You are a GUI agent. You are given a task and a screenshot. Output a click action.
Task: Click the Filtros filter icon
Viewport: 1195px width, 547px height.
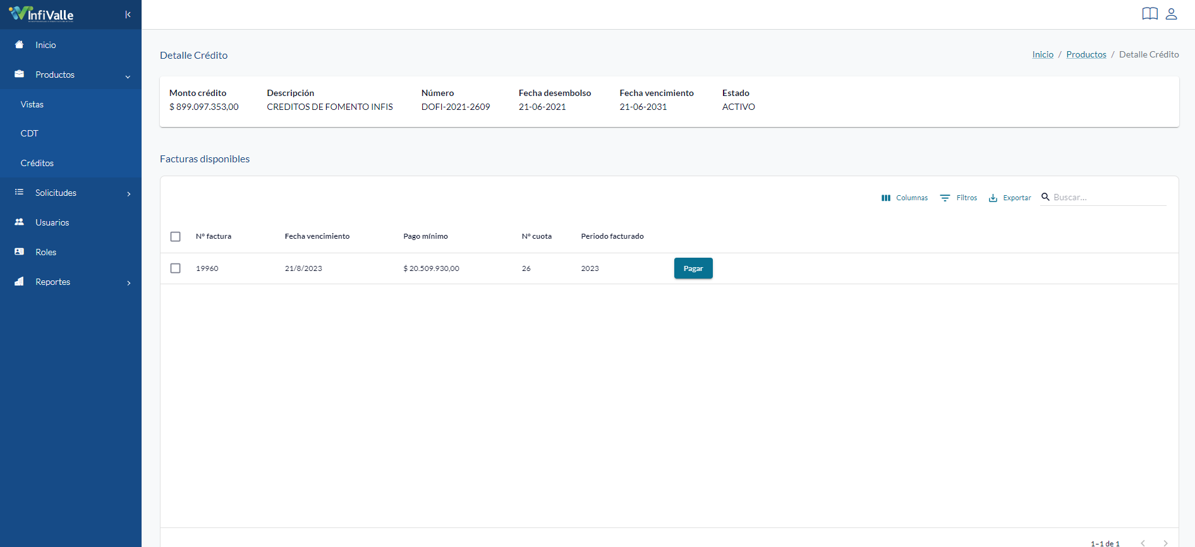945,198
